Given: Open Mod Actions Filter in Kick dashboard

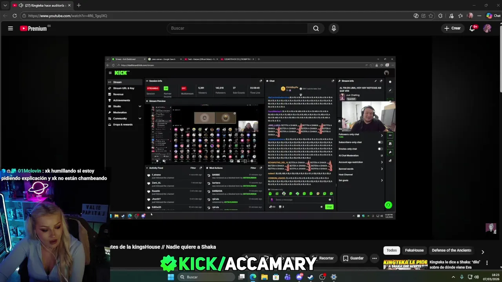Looking at the screenshot, I should (x=253, y=168).
